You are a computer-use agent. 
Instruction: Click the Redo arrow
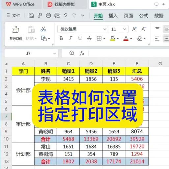coord(74,16)
